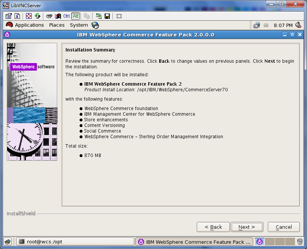The image size is (307, 249).
Task: Click Next to begin installation
Action: tap(247, 227)
